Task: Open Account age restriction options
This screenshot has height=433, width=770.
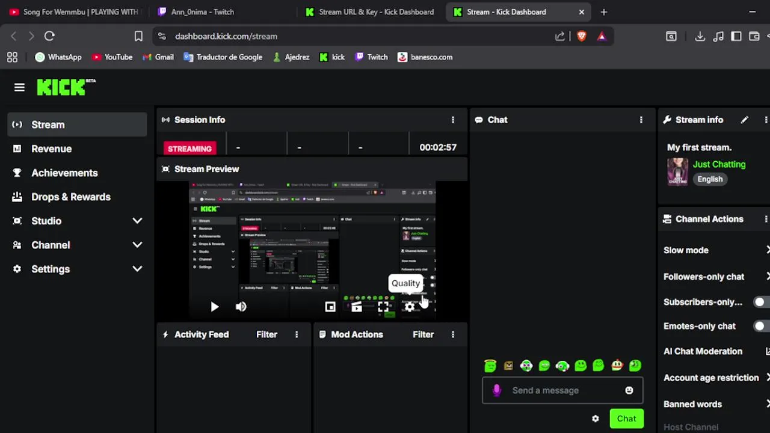Action: (716, 378)
